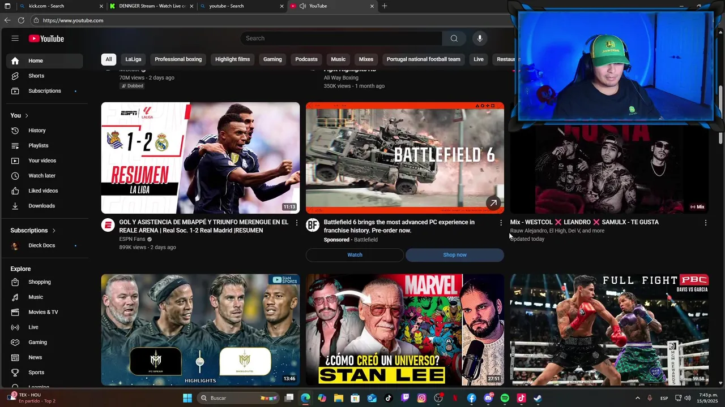Select the Highlight films filter chip
Image resolution: width=725 pixels, height=407 pixels.
coord(232,59)
